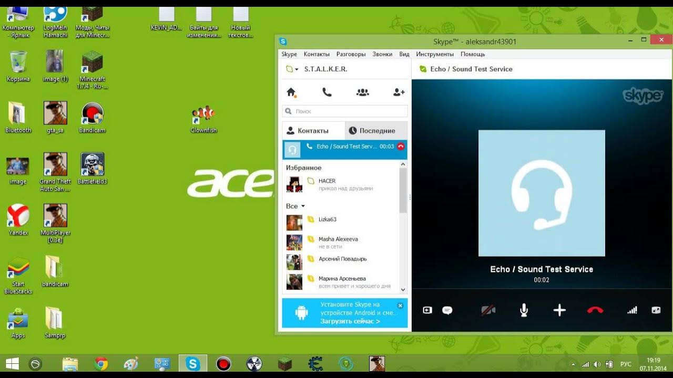Click the create group icon
The width and height of the screenshot is (673, 378).
point(363,92)
